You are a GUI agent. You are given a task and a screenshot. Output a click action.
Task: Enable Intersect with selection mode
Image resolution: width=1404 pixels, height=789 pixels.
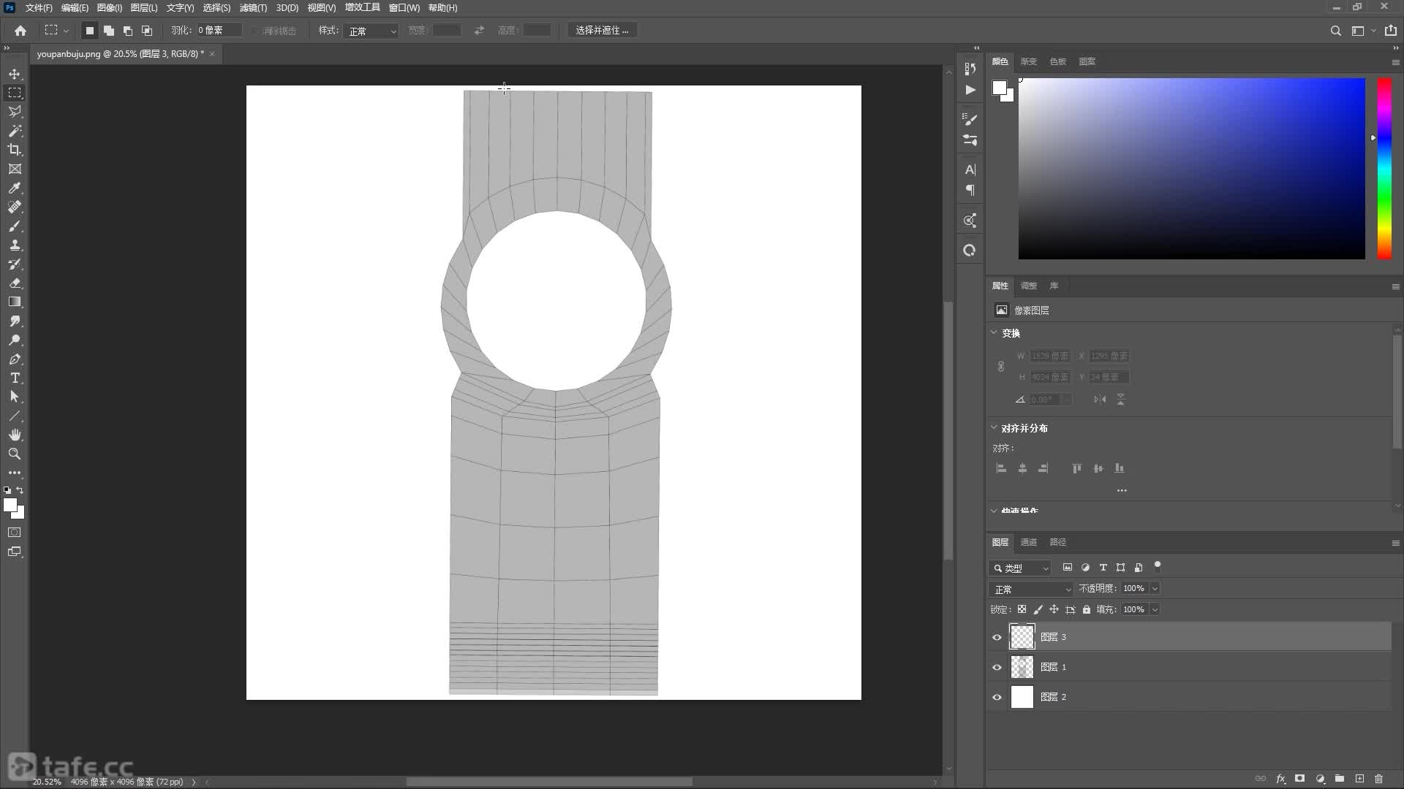click(x=147, y=31)
